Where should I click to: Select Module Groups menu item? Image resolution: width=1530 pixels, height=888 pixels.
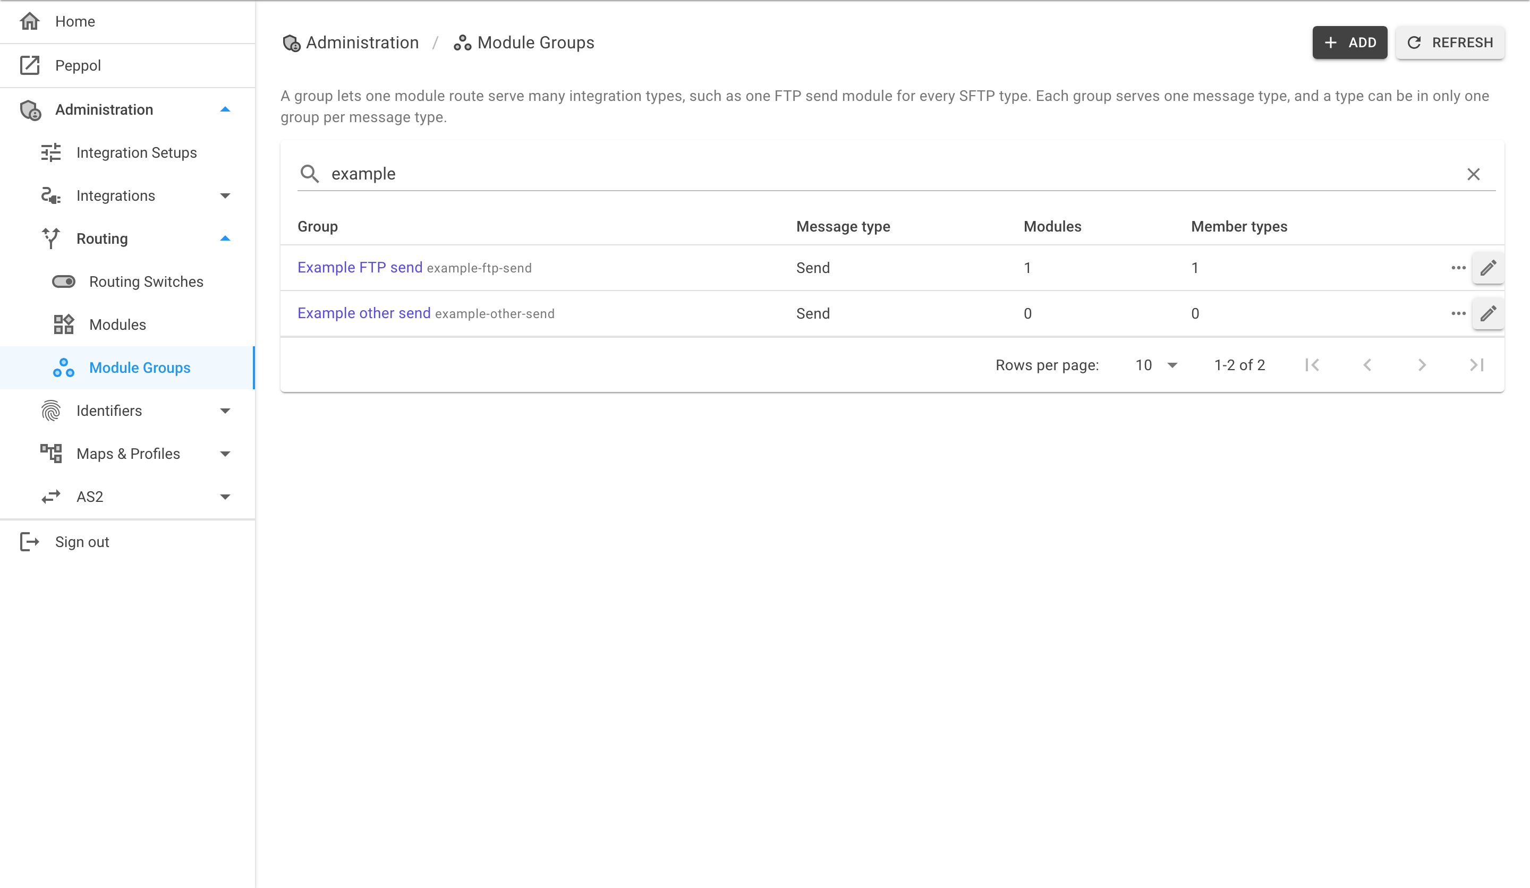click(127, 368)
